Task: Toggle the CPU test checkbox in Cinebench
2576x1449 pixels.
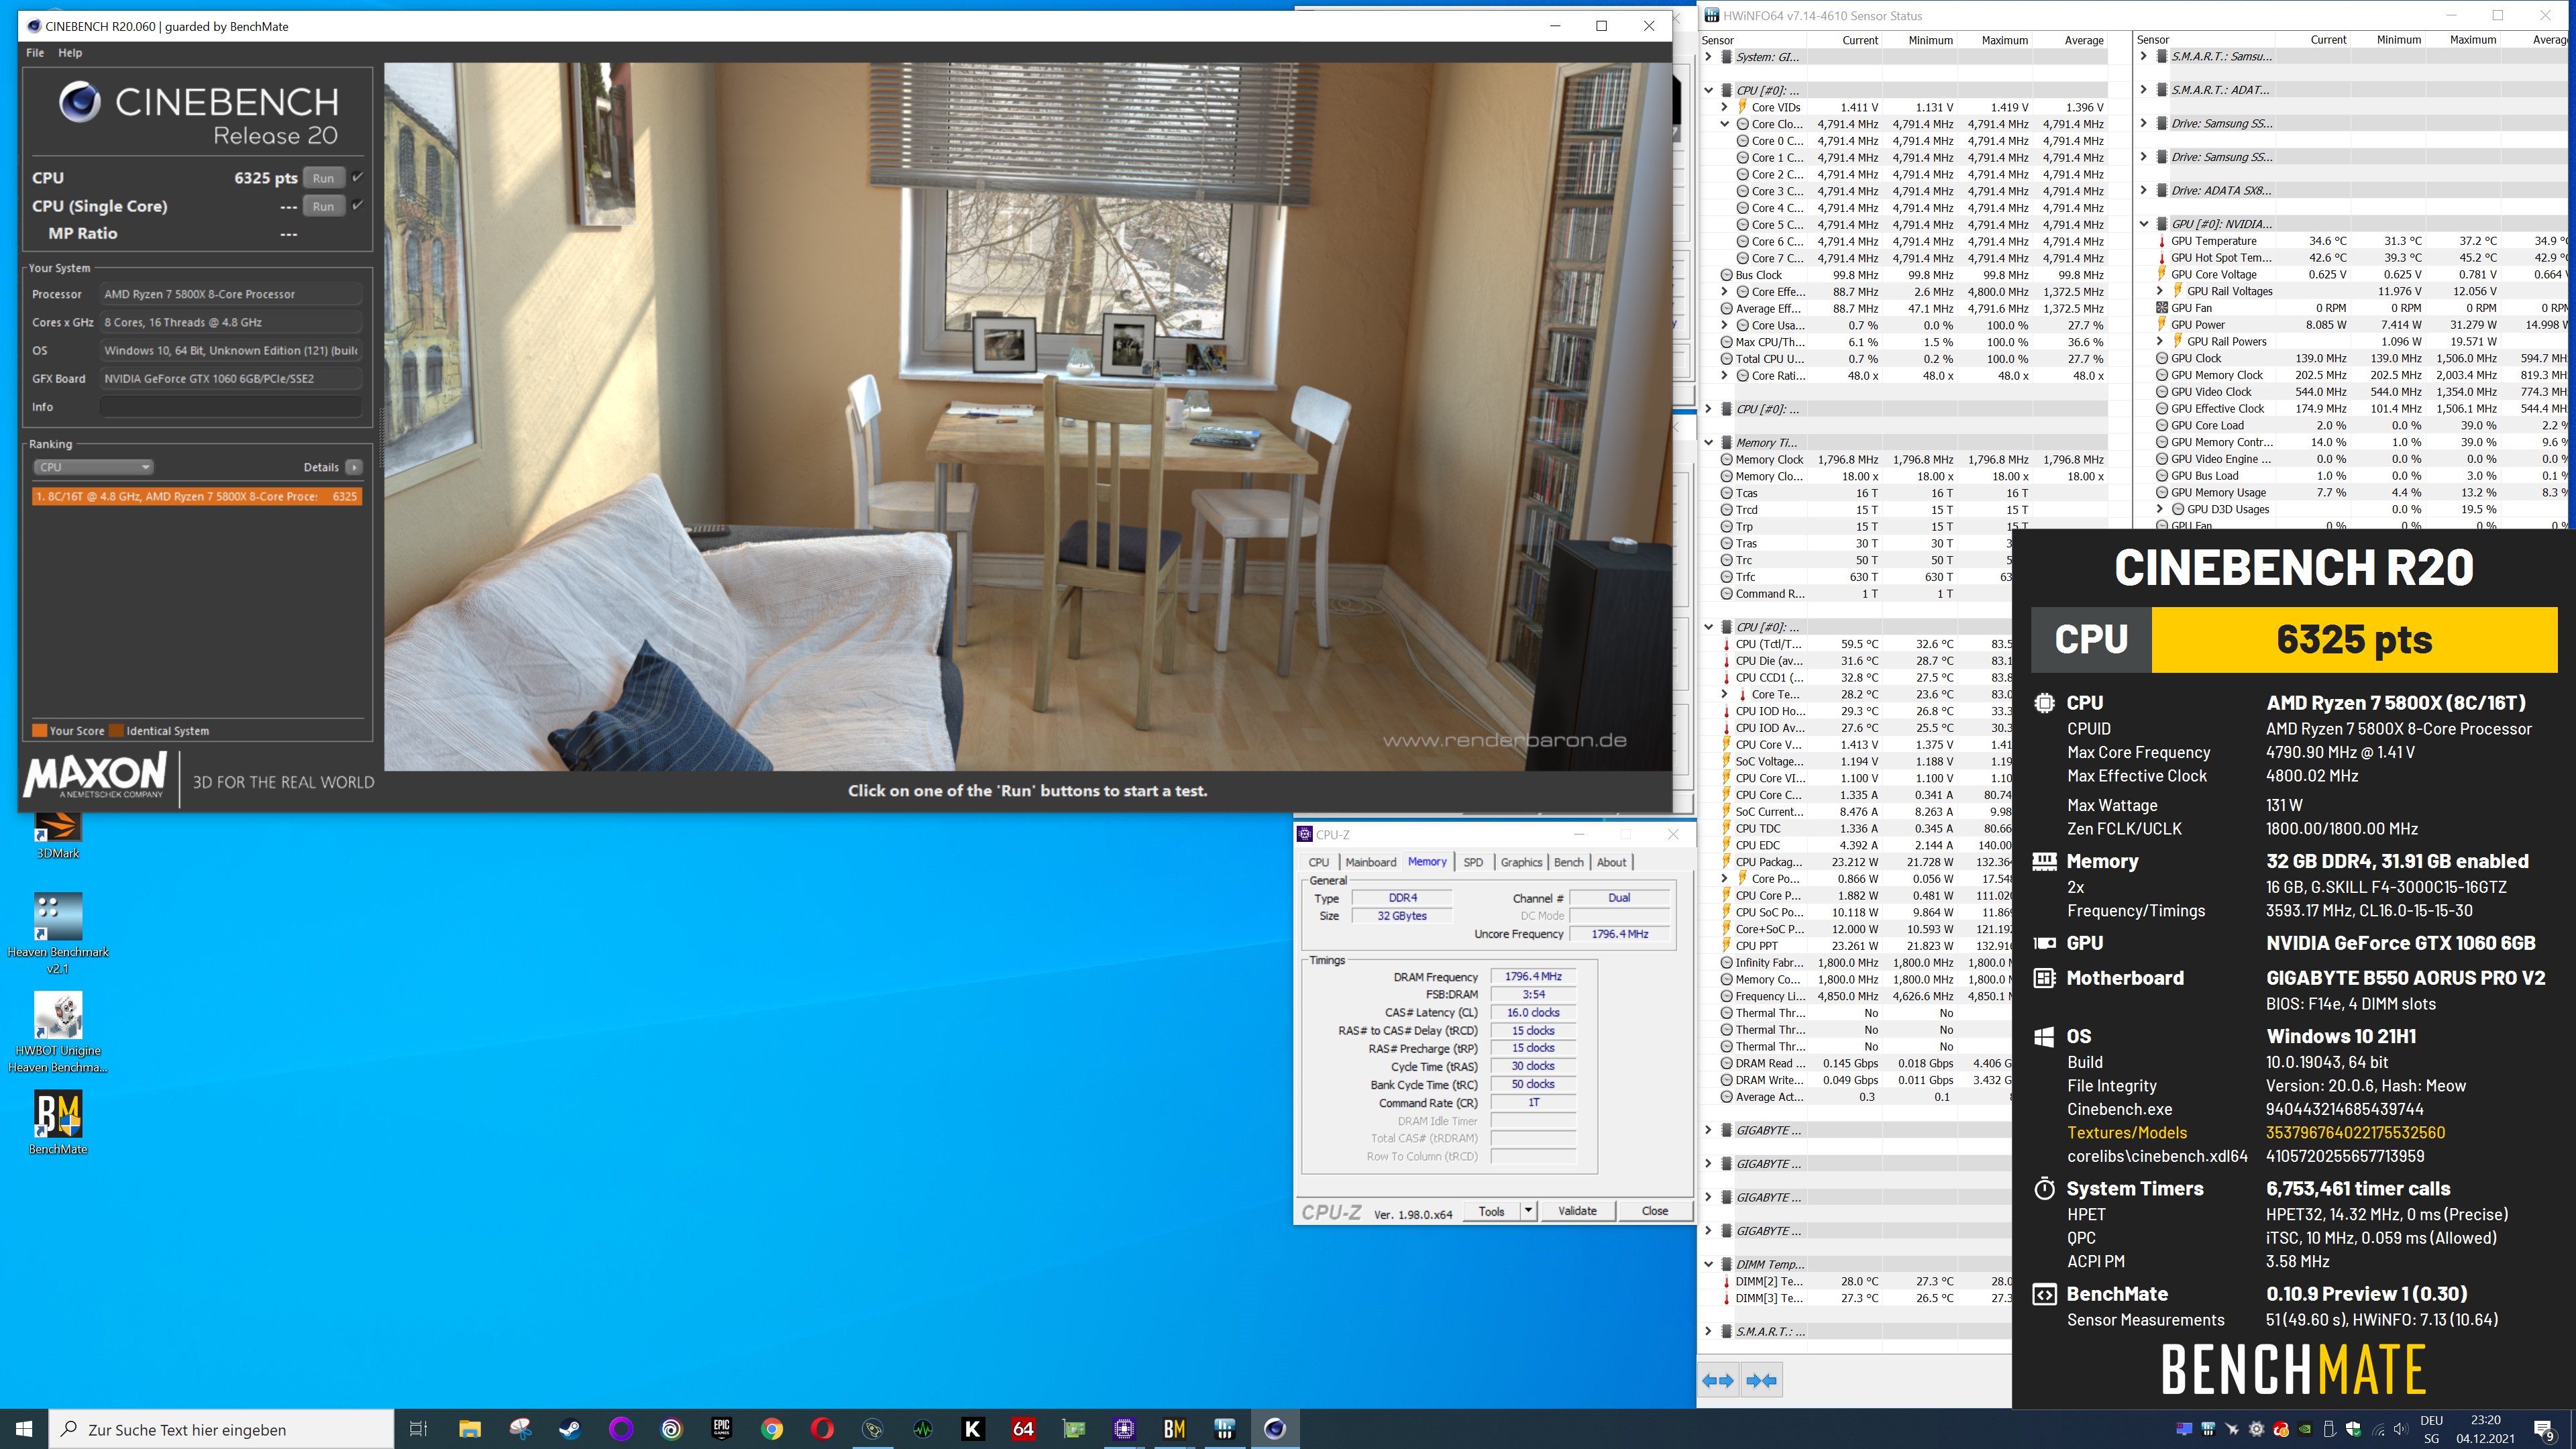Action: 357,177
